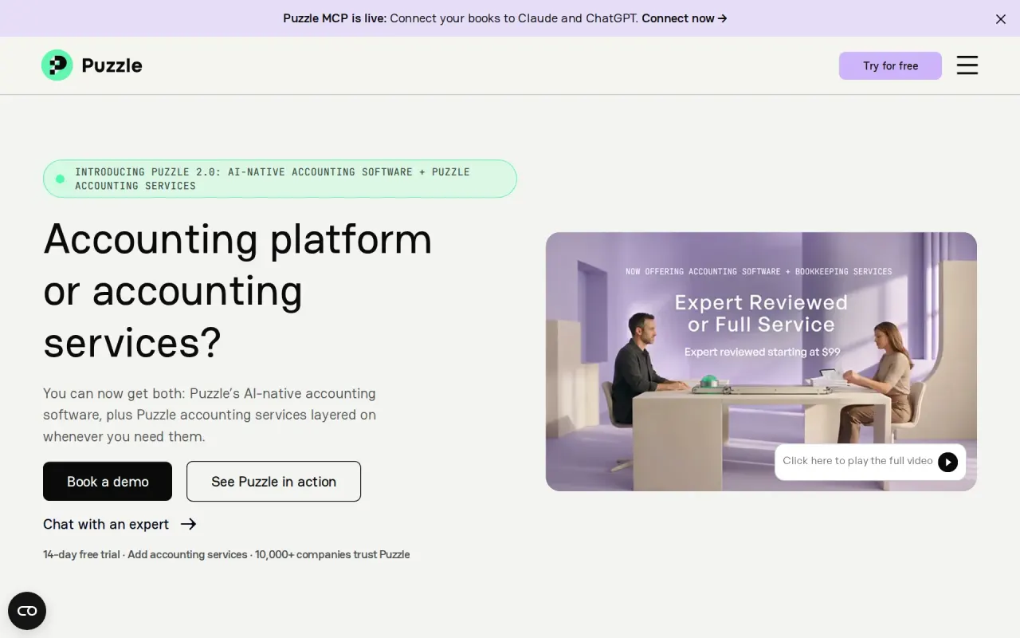Click the arrow after Connect now
Screen dimensions: 1020x638
coord(722,18)
